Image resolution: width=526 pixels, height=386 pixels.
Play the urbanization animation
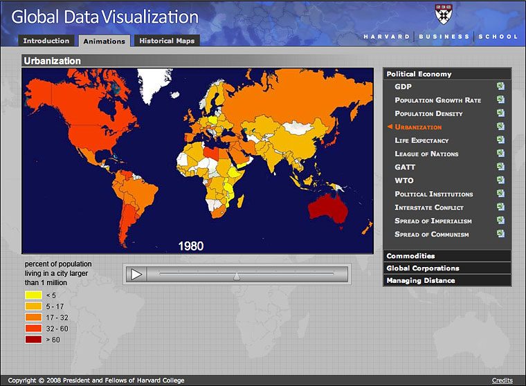point(137,275)
